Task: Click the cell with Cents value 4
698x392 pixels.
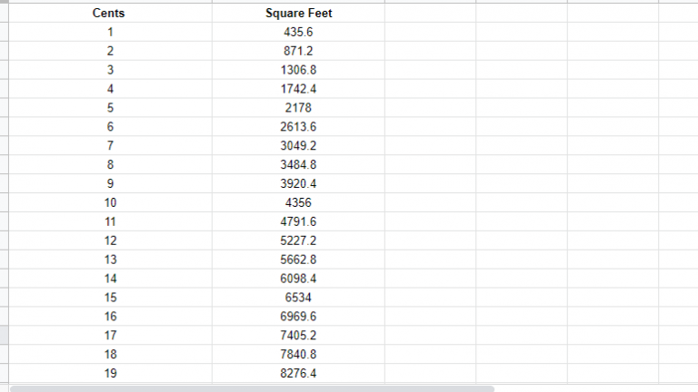Action: pos(110,89)
